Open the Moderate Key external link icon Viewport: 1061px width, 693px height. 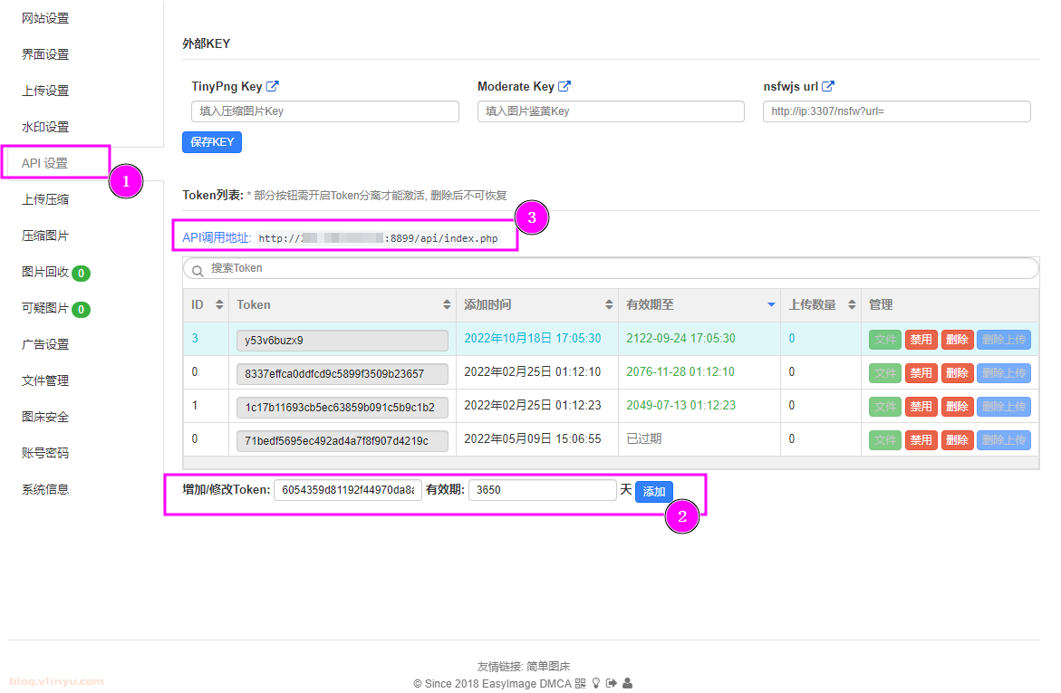coord(564,87)
